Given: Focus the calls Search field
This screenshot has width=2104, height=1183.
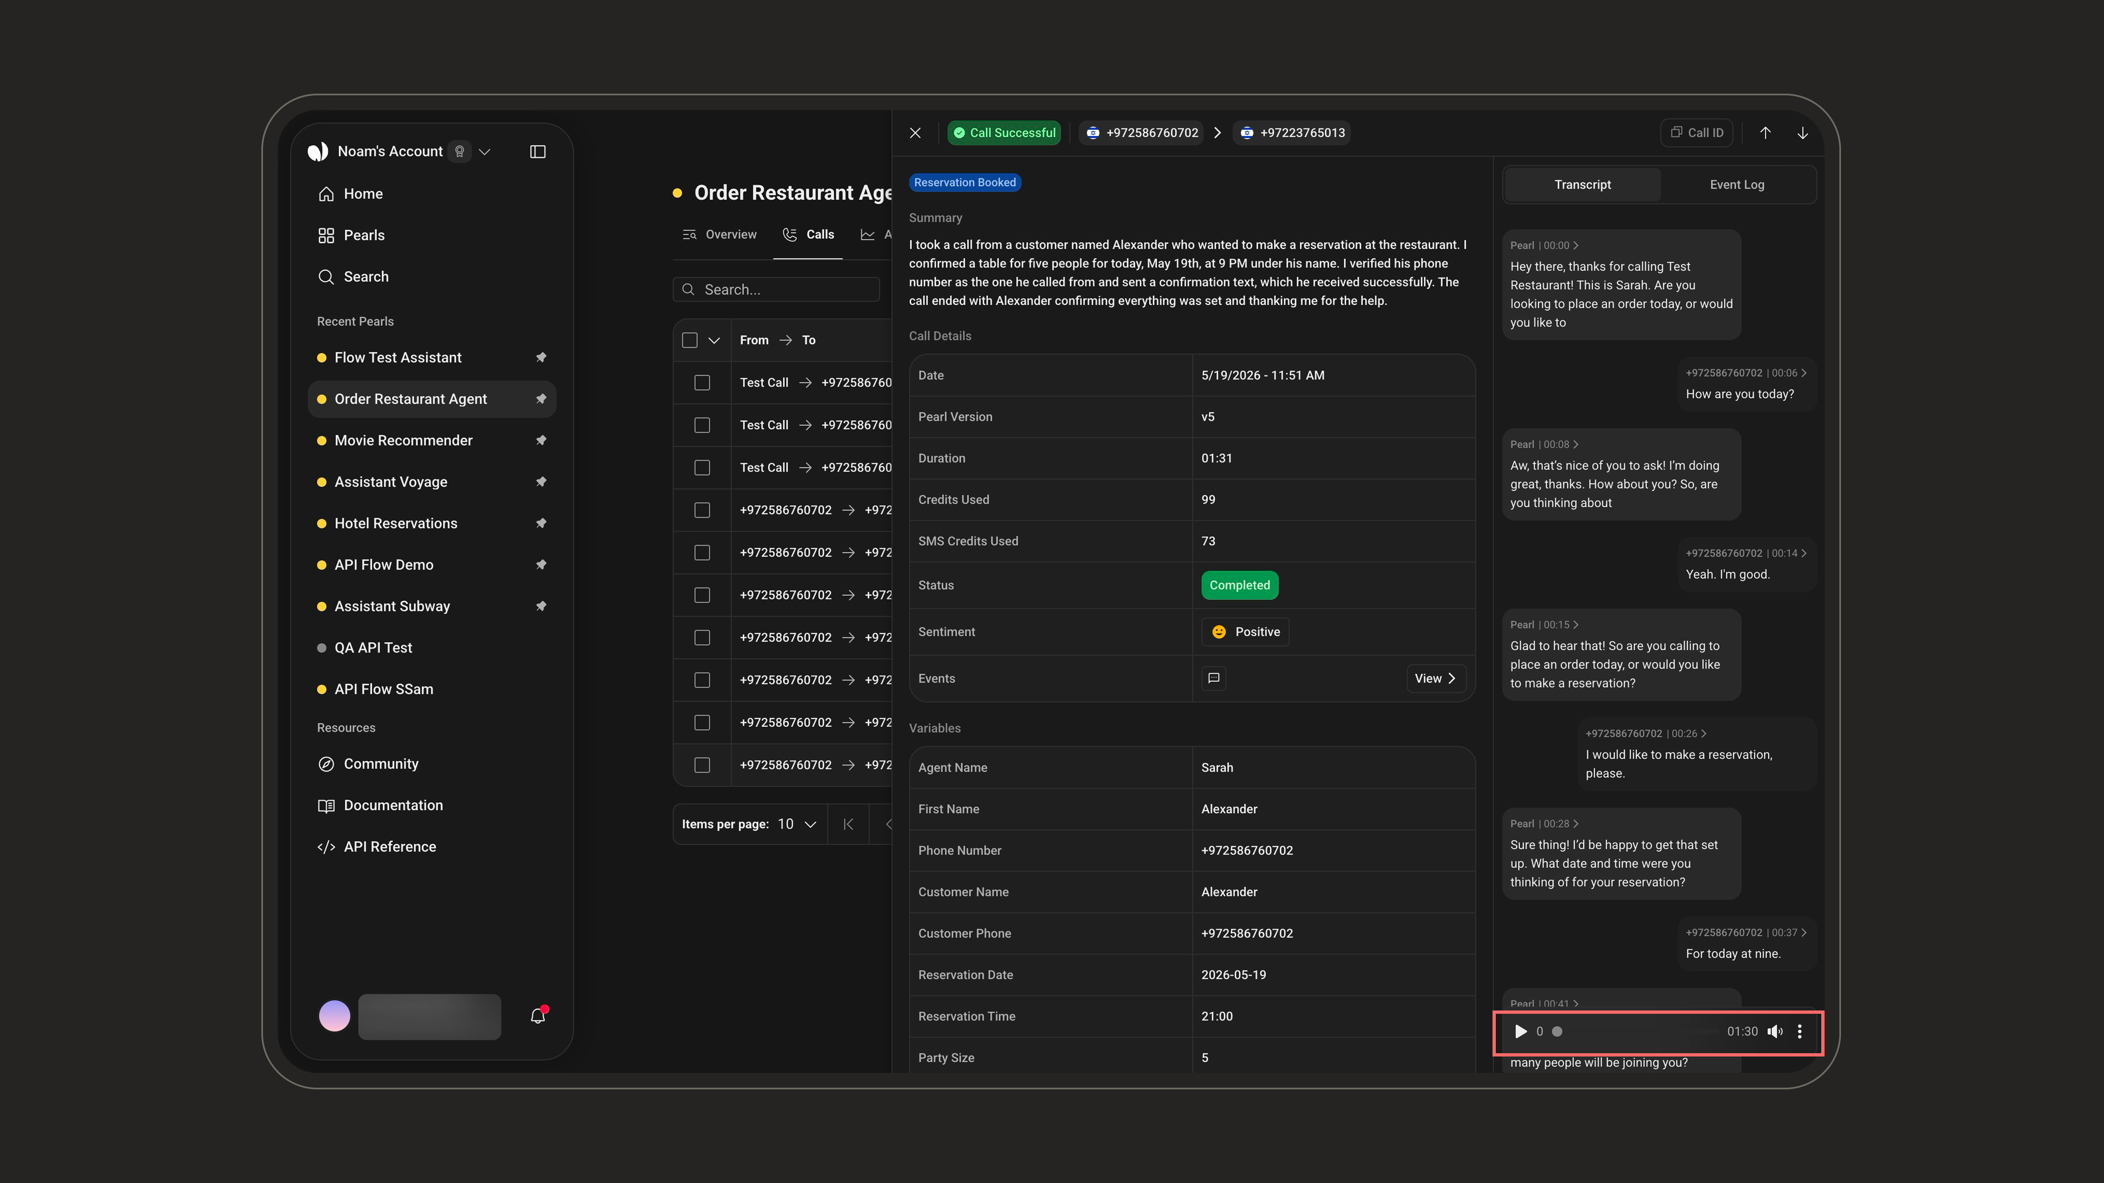Looking at the screenshot, I should (776, 290).
